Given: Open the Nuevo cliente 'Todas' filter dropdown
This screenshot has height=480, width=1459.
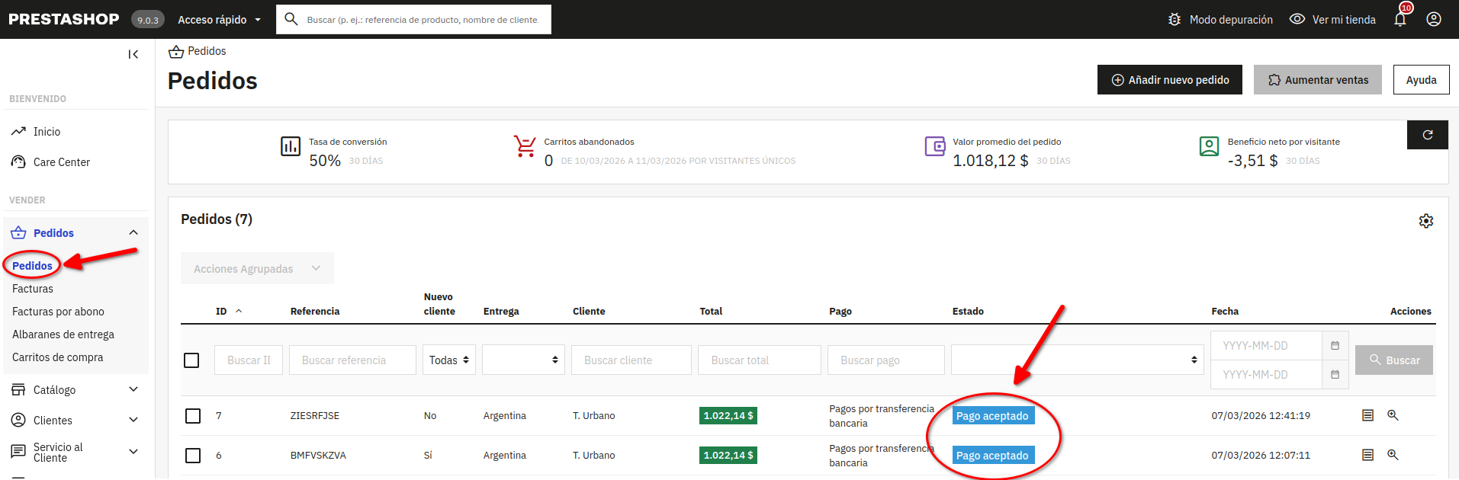Looking at the screenshot, I should pos(448,360).
